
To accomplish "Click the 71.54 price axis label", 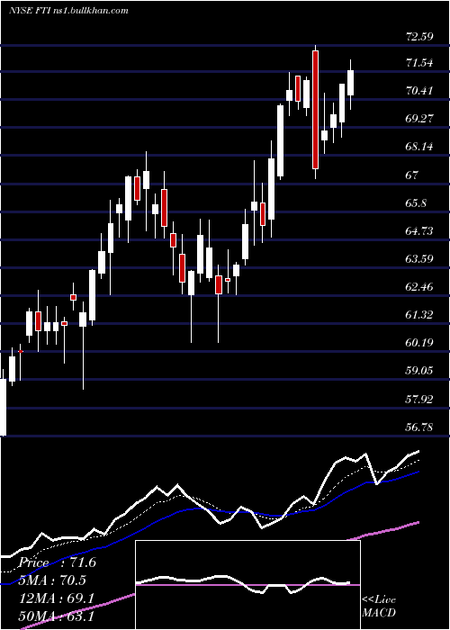I will point(419,63).
